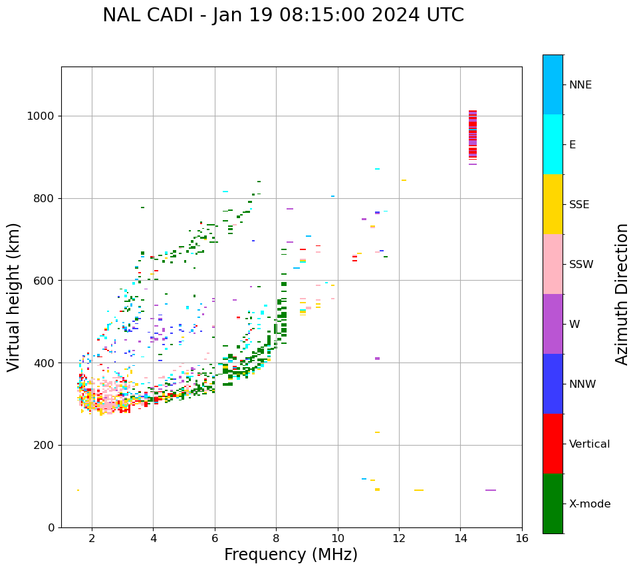Click the Vertical legend text label
This screenshot has width=637, height=570.
[x=589, y=444]
